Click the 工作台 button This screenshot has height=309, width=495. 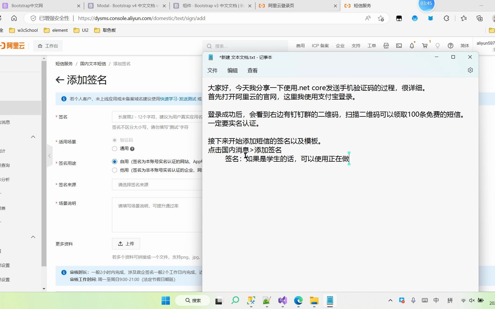coord(48,46)
